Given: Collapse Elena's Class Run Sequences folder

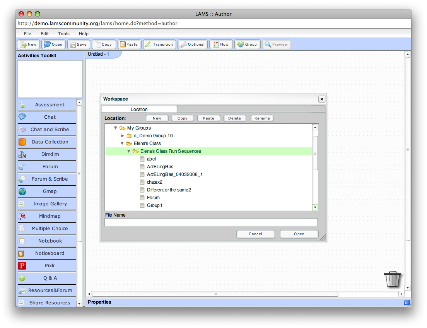Looking at the screenshot, I should (x=129, y=151).
